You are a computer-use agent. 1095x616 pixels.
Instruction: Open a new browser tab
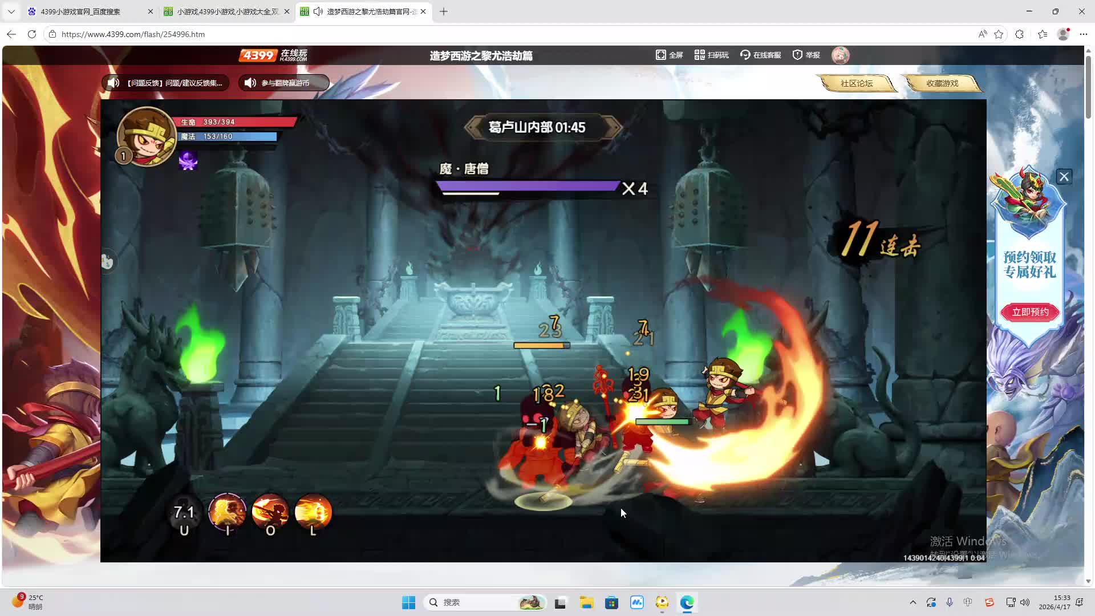point(444,11)
